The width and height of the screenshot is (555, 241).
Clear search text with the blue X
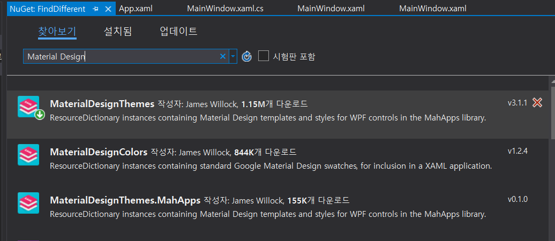click(x=223, y=56)
